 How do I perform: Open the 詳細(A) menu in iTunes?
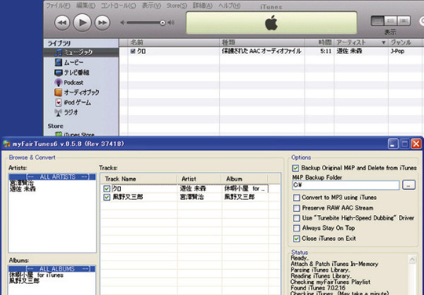203,5
